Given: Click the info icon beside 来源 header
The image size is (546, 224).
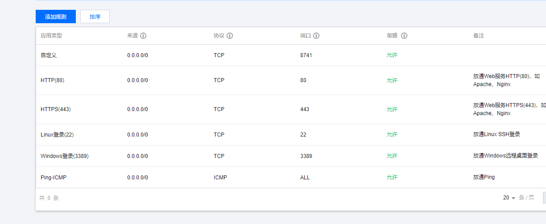Looking at the screenshot, I should [143, 36].
